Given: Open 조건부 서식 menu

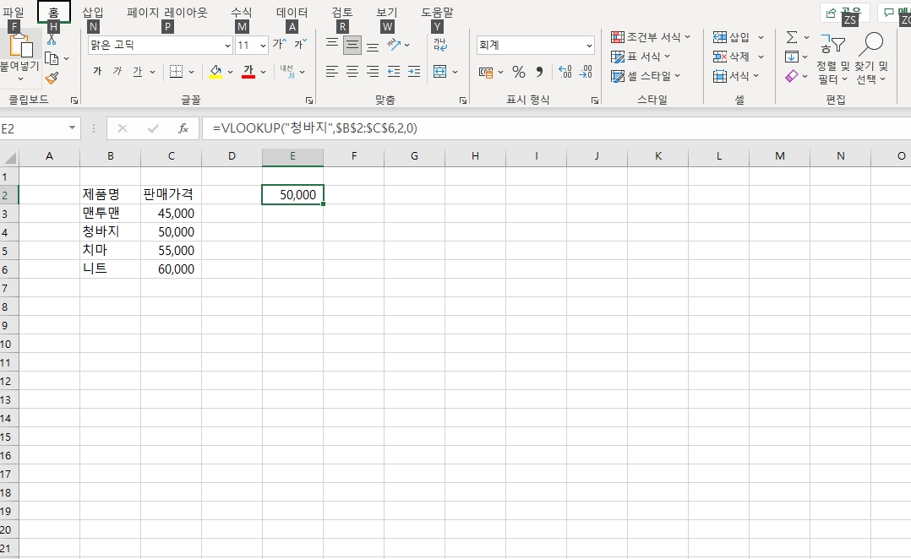Looking at the screenshot, I should pyautogui.click(x=651, y=37).
